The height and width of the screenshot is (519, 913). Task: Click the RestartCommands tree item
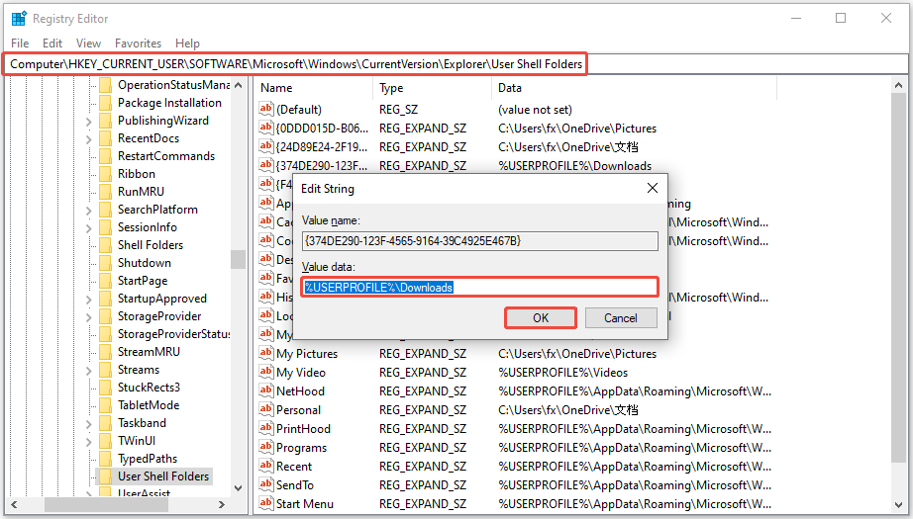click(x=166, y=156)
